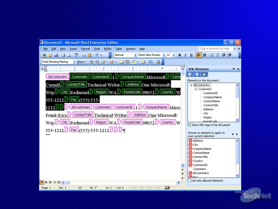The image size is (278, 209).
Task: Apply a bulleted list
Action: pos(218,55)
